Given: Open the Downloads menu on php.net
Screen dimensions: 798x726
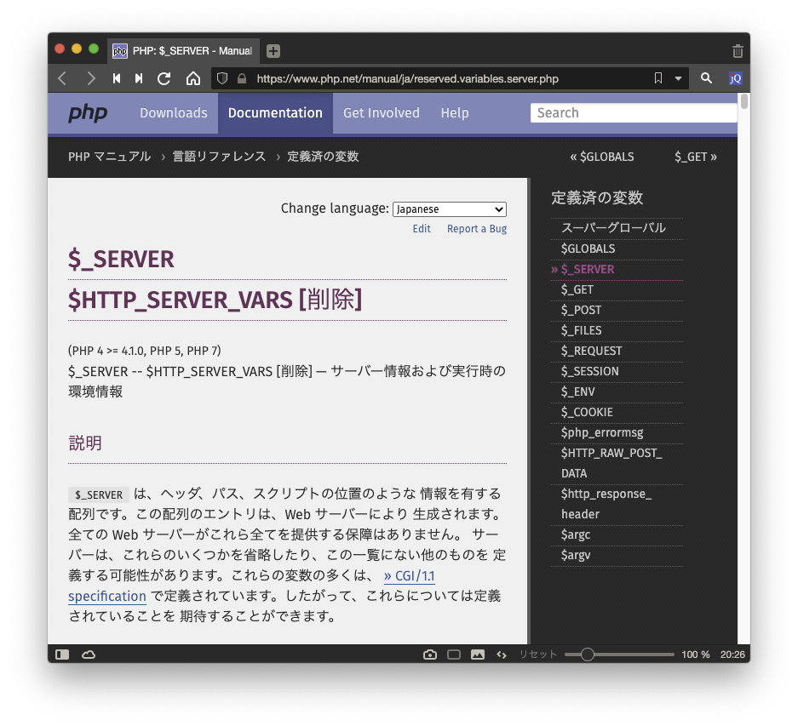Looking at the screenshot, I should pos(174,113).
